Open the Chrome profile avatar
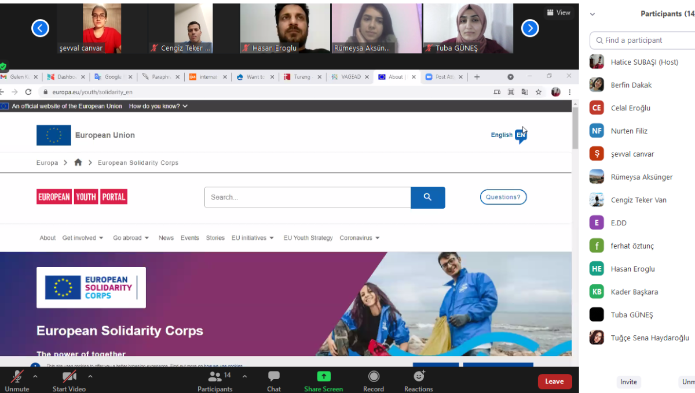 (x=555, y=92)
